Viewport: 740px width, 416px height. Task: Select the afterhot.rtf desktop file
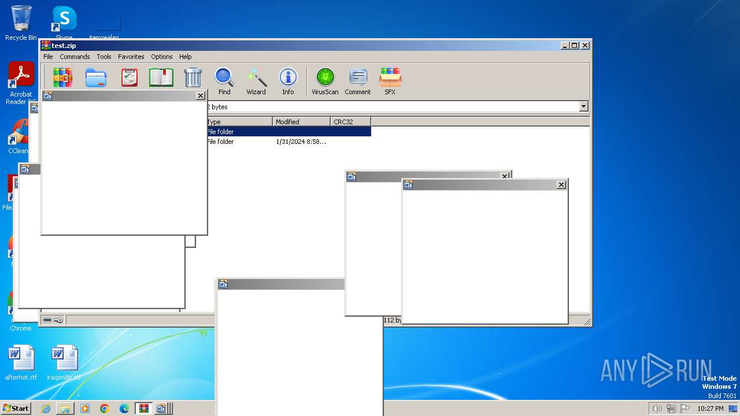(x=21, y=363)
